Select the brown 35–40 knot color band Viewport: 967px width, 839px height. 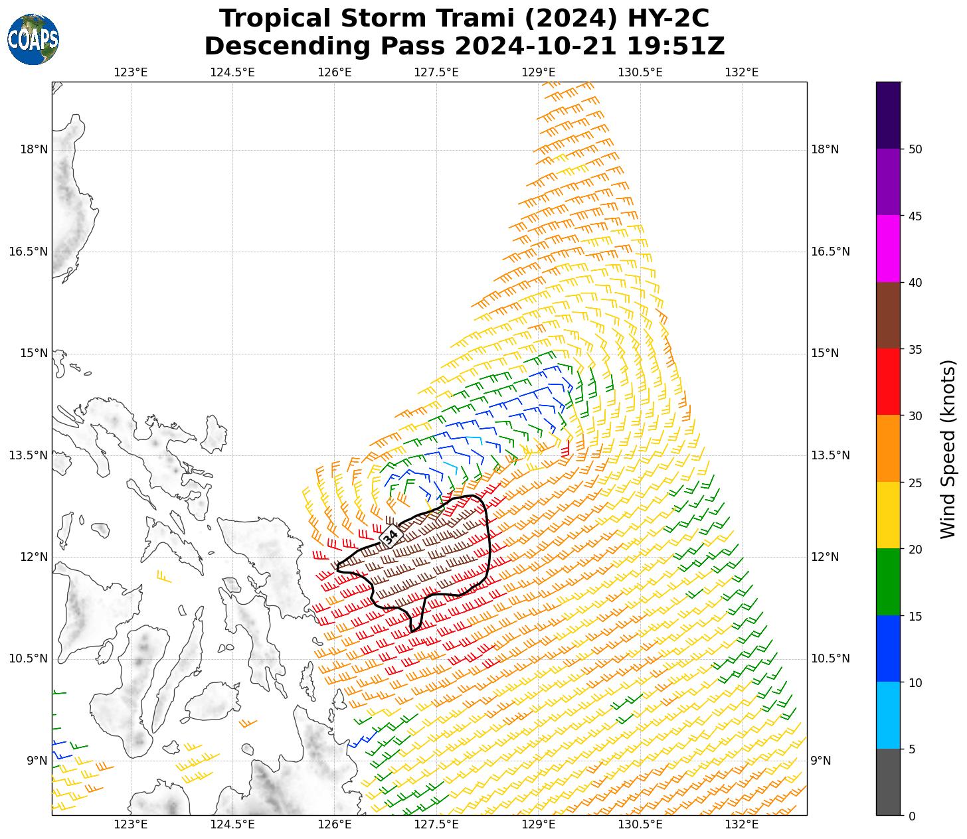888,315
